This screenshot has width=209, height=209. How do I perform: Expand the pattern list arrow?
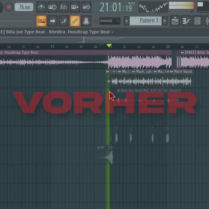(x=127, y=21)
